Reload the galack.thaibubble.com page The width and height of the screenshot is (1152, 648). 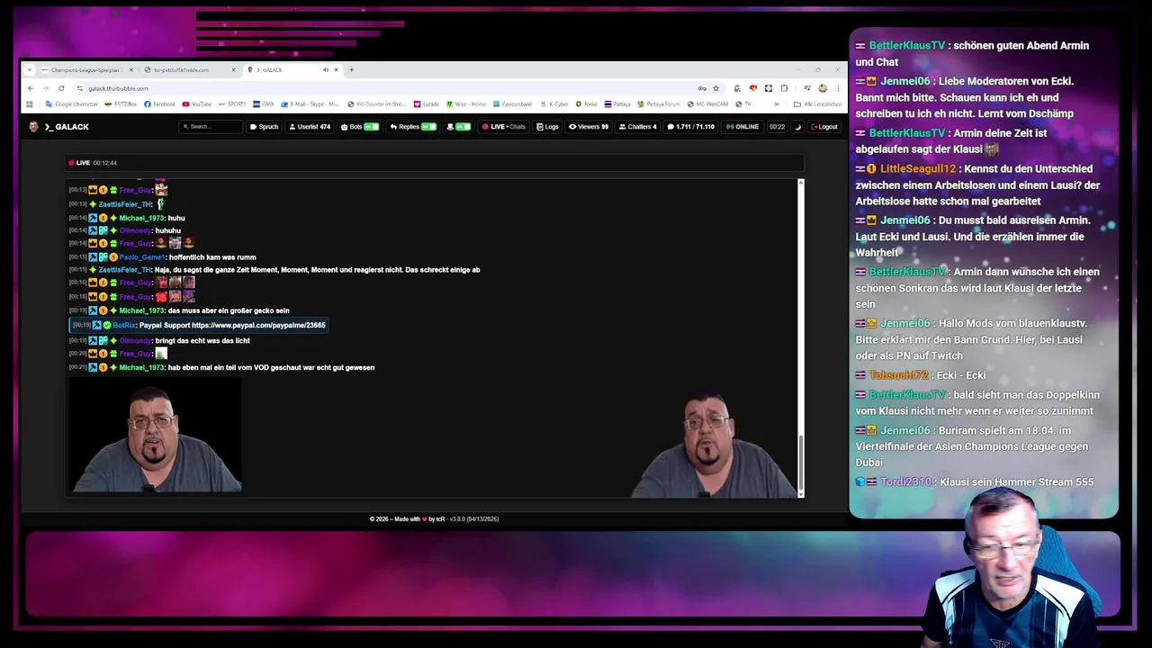coord(61,88)
